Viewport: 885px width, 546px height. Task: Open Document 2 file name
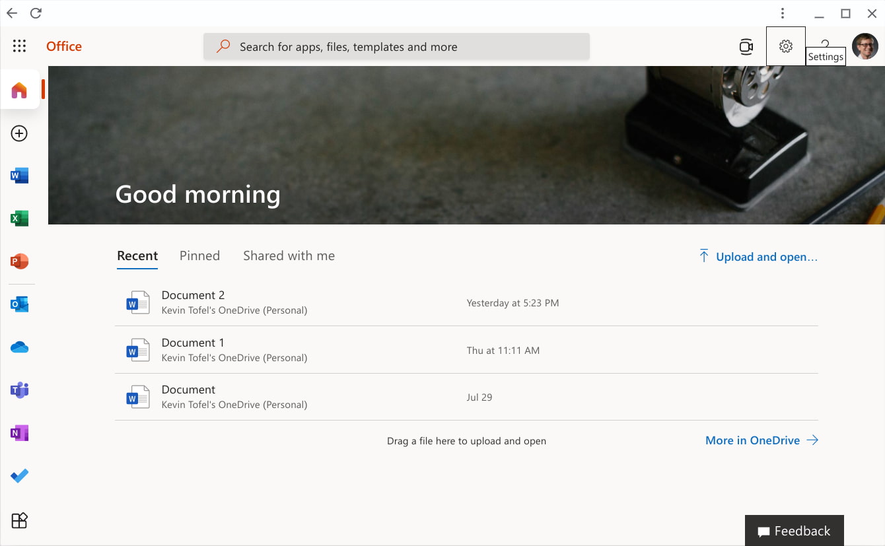(193, 295)
